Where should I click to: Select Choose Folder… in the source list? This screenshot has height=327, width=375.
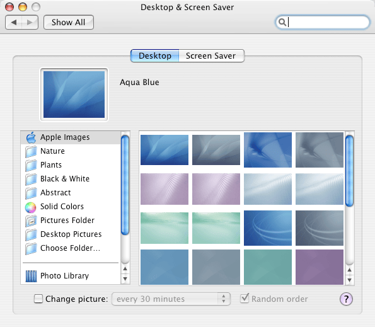click(x=71, y=248)
